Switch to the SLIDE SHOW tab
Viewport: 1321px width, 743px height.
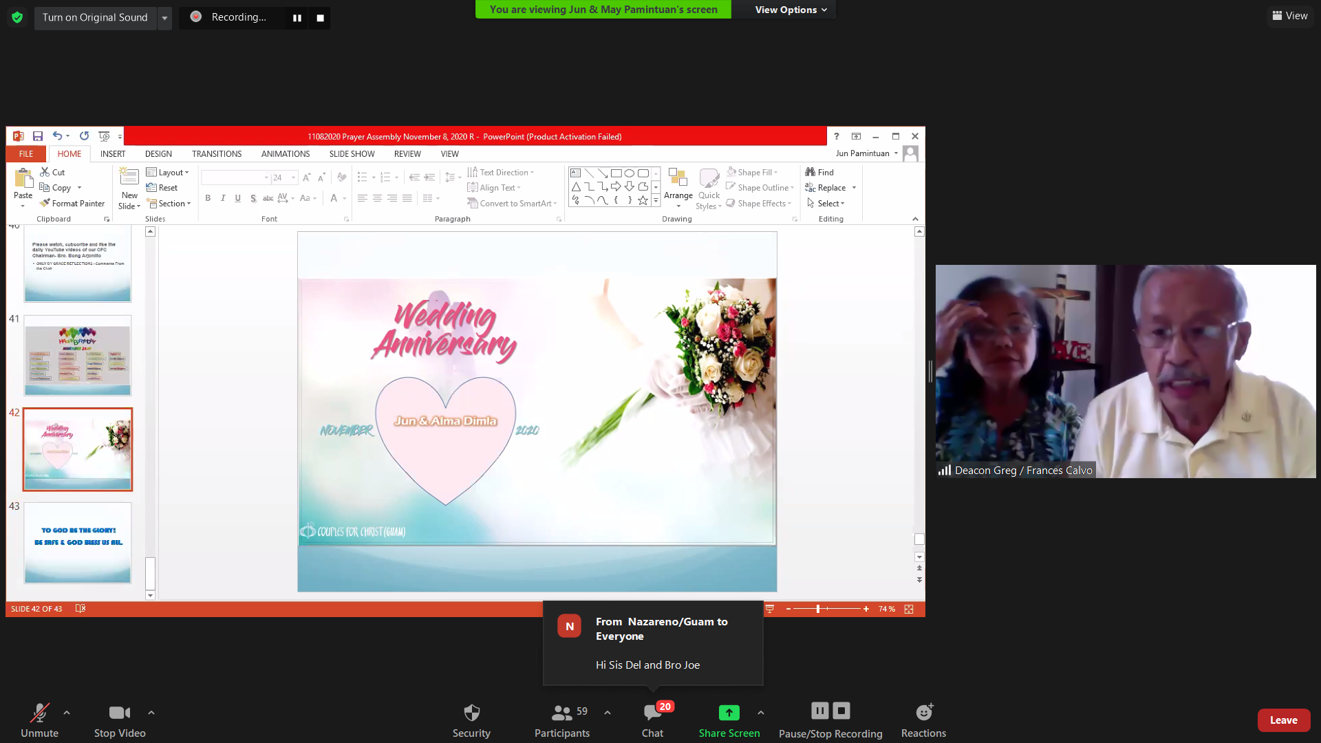[352, 153]
